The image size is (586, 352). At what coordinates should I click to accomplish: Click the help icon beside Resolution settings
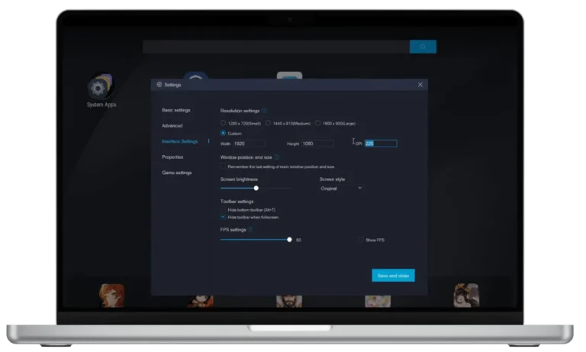point(264,111)
